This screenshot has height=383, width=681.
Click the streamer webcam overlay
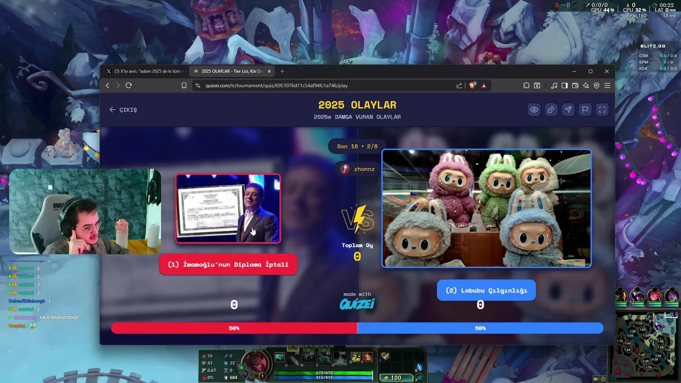coord(85,212)
